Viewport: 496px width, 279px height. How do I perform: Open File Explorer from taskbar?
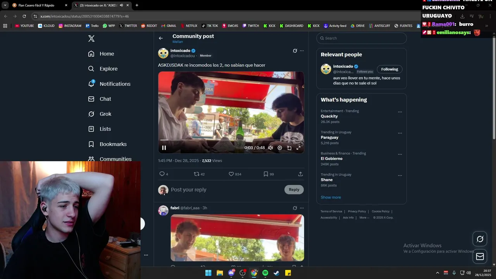[220, 273]
